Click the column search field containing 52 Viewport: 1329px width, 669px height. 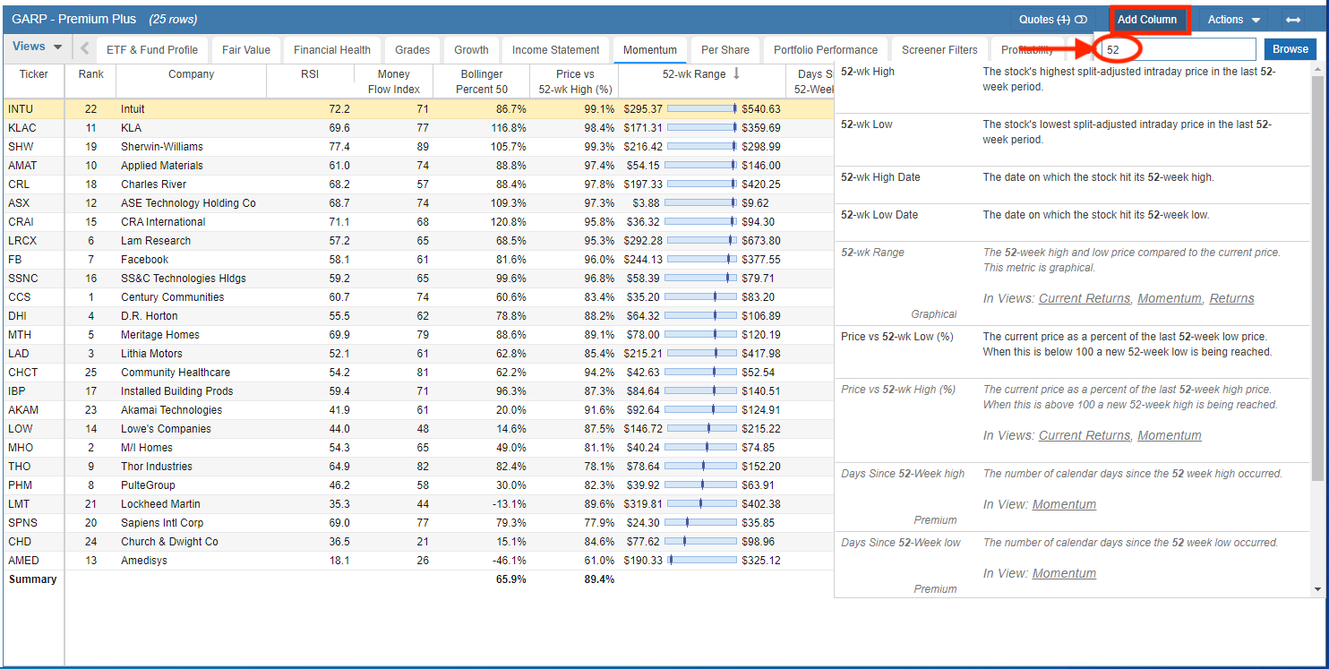[x=1179, y=49]
